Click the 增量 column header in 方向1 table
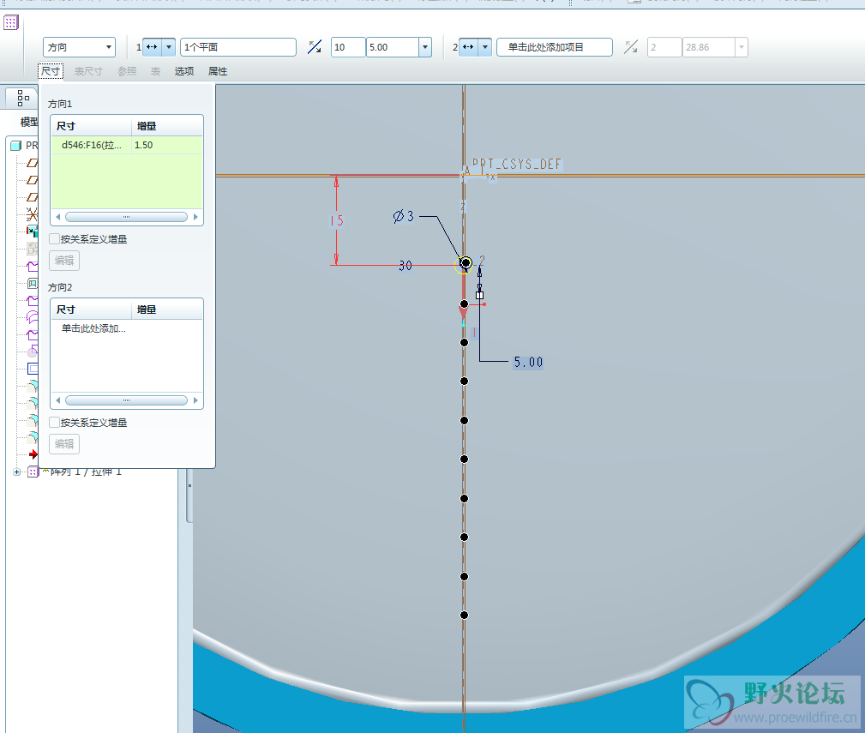This screenshot has width=865, height=733. coord(168,126)
